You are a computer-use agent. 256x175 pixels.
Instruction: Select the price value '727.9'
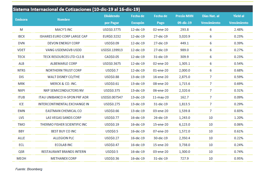tap(185, 159)
